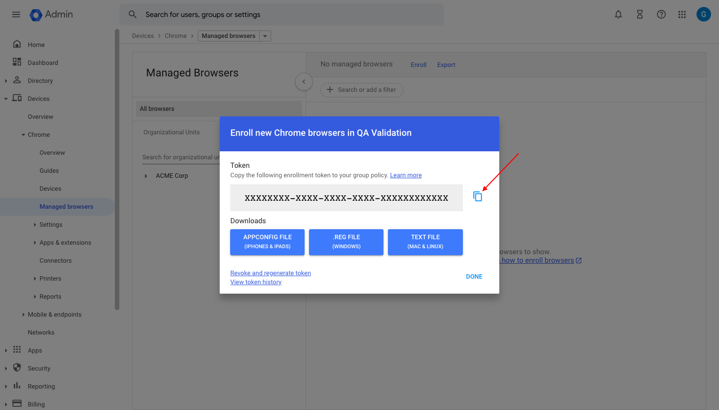
Task: Copy the enrollment token with the copy icon
Action: tap(478, 197)
